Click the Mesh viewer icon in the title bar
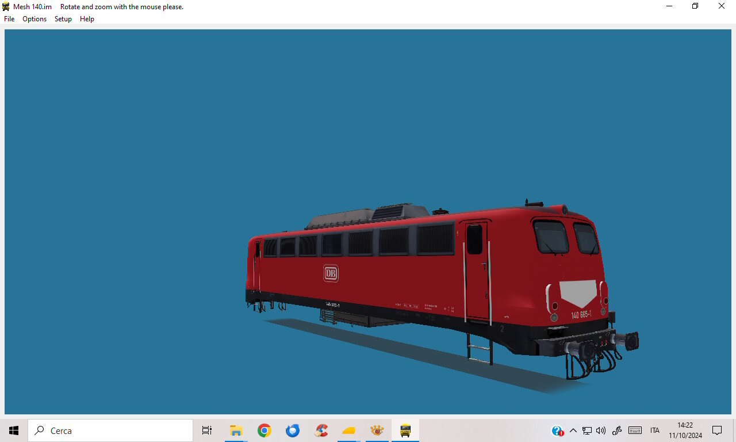Image resolution: width=736 pixels, height=442 pixels. pyautogui.click(x=6, y=6)
